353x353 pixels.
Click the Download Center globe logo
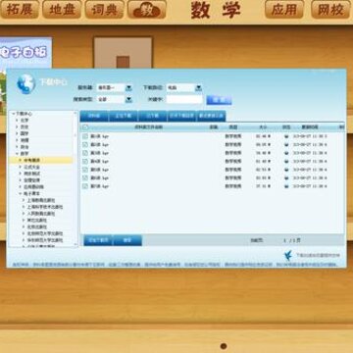pyautogui.click(x=25, y=83)
